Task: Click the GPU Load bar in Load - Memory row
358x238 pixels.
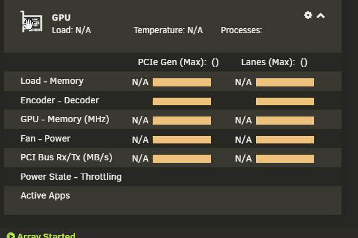Action: [182, 82]
